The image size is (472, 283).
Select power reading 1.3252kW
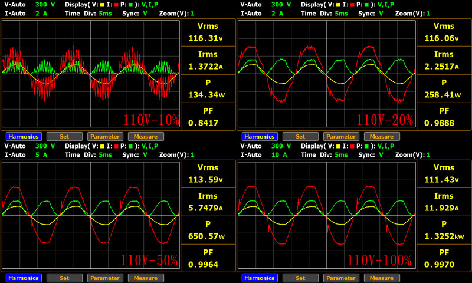(x=444, y=236)
